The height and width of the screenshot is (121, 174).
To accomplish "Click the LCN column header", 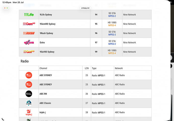I will pos(87,68).
